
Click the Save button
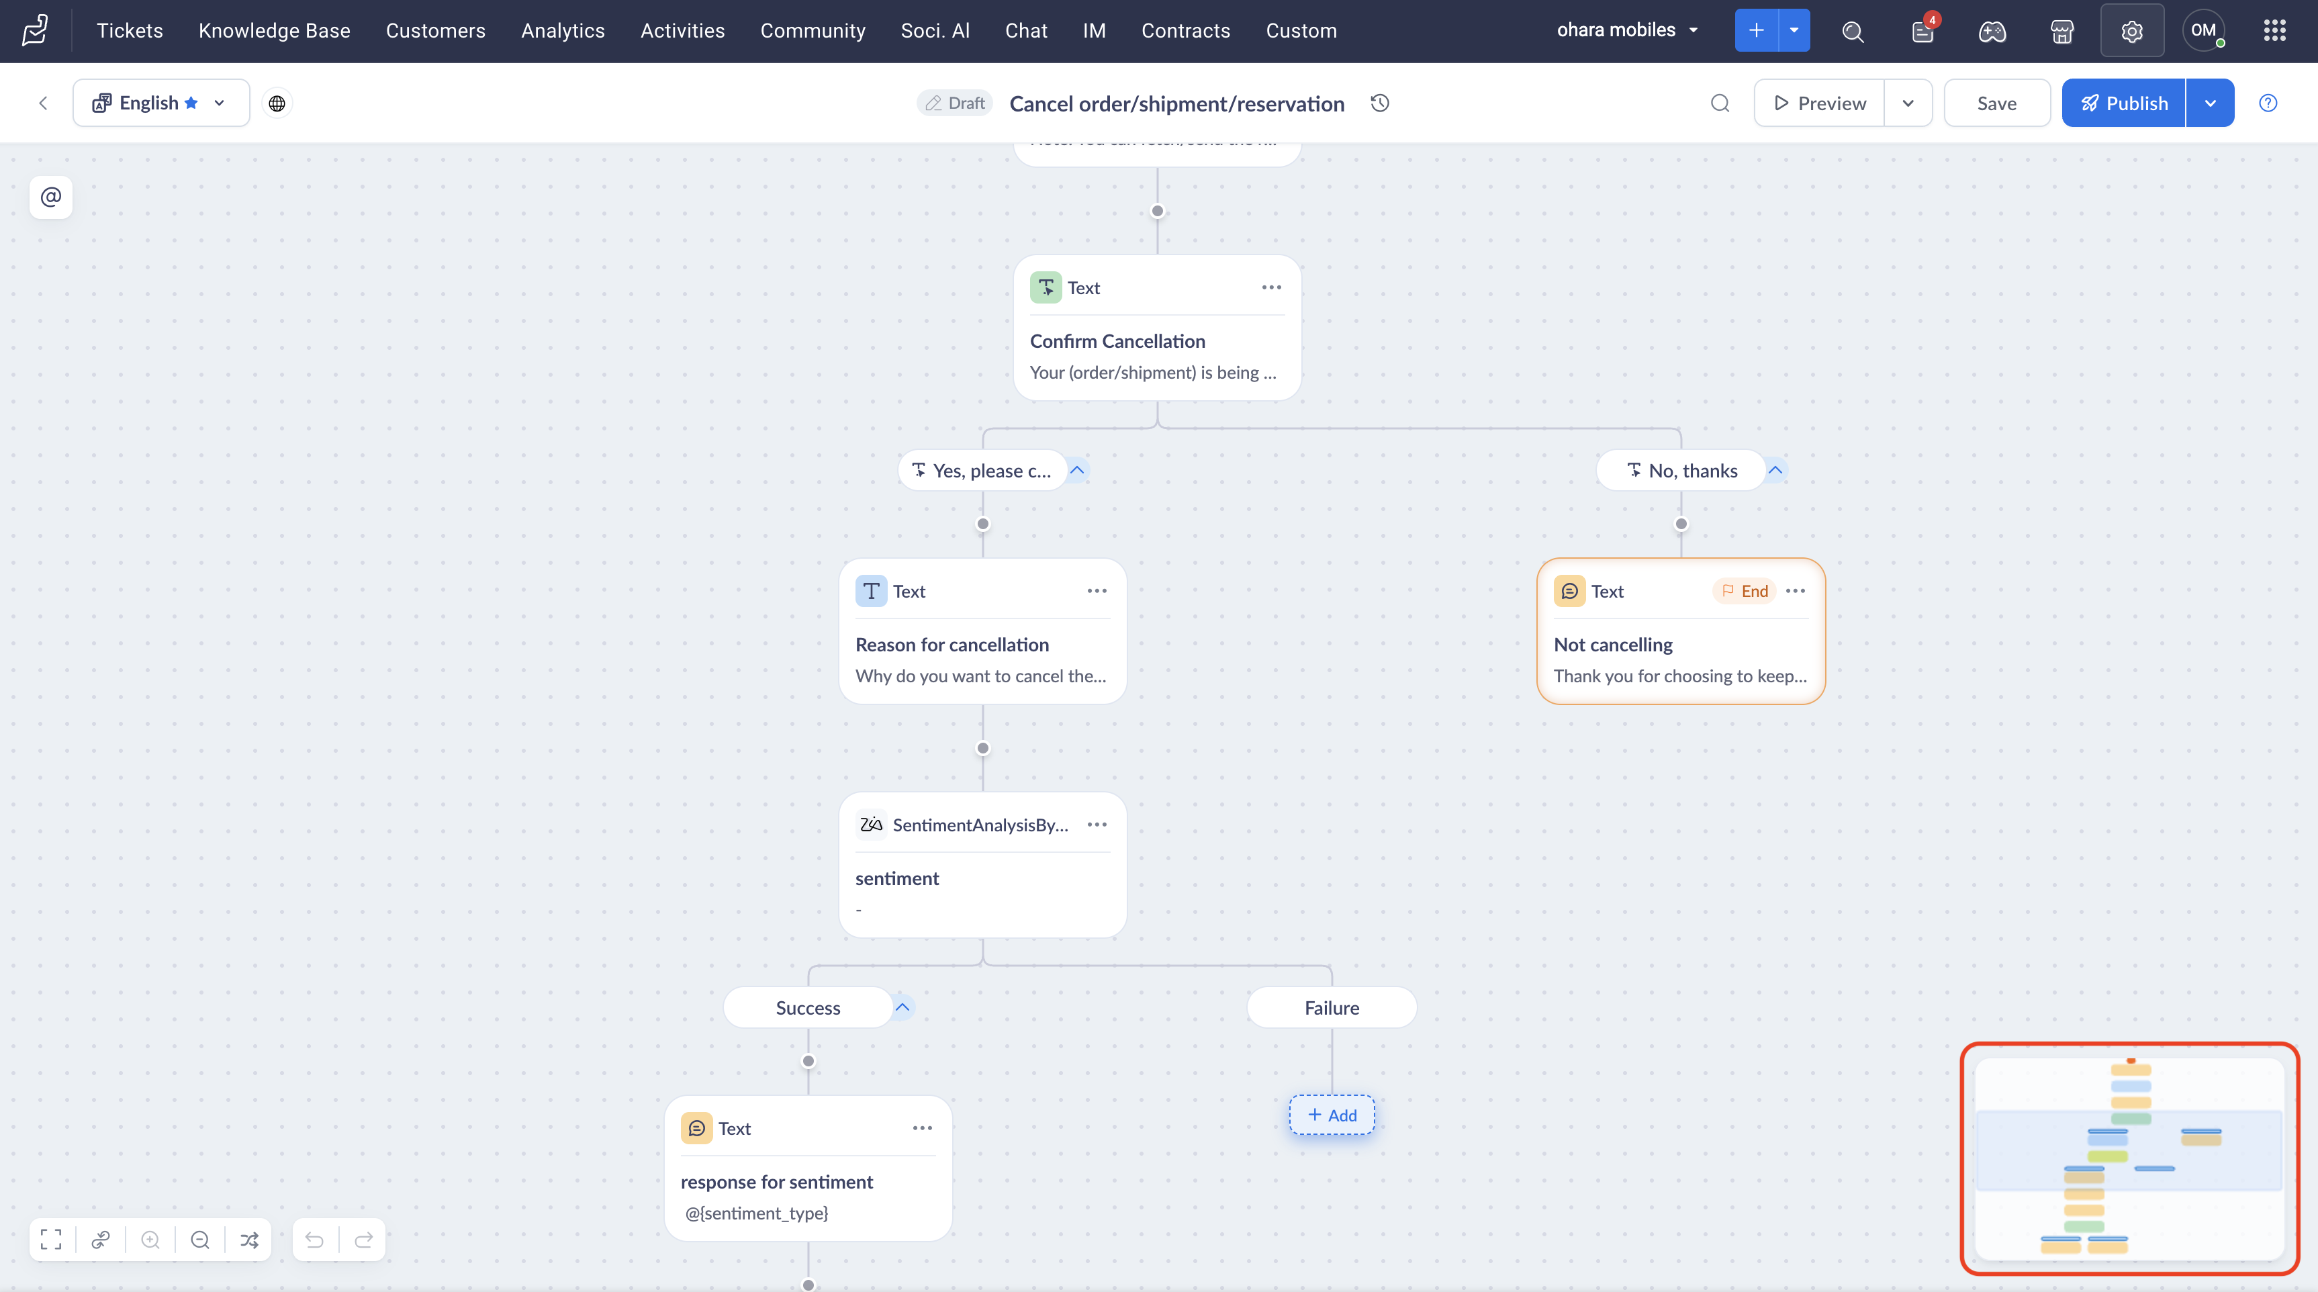[1996, 103]
